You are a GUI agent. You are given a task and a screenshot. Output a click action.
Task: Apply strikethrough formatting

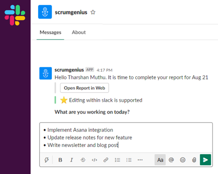(x=83, y=160)
